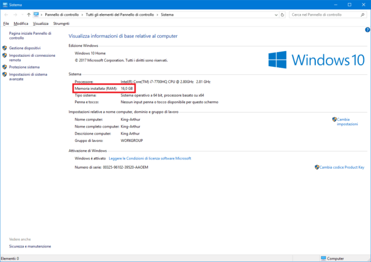Click the up-one-level arrow
Viewport: 371px width, 262px height.
tap(28, 14)
